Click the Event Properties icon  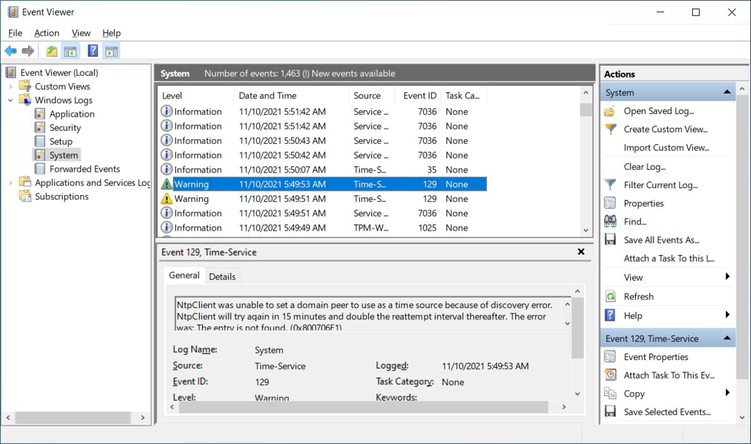(x=610, y=357)
